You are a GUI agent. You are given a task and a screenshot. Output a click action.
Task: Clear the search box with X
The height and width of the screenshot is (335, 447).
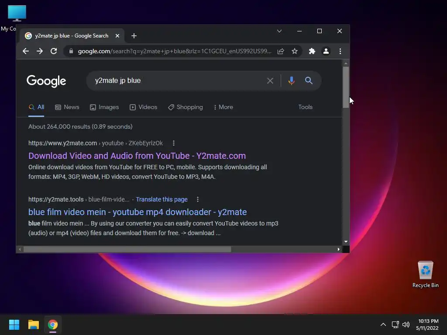270,81
